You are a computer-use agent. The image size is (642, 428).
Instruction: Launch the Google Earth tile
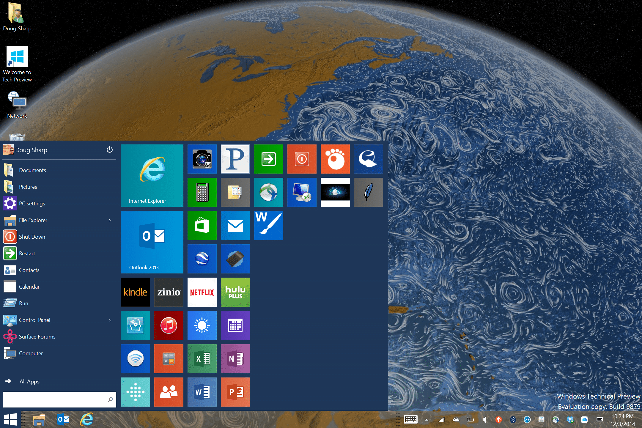click(202, 259)
